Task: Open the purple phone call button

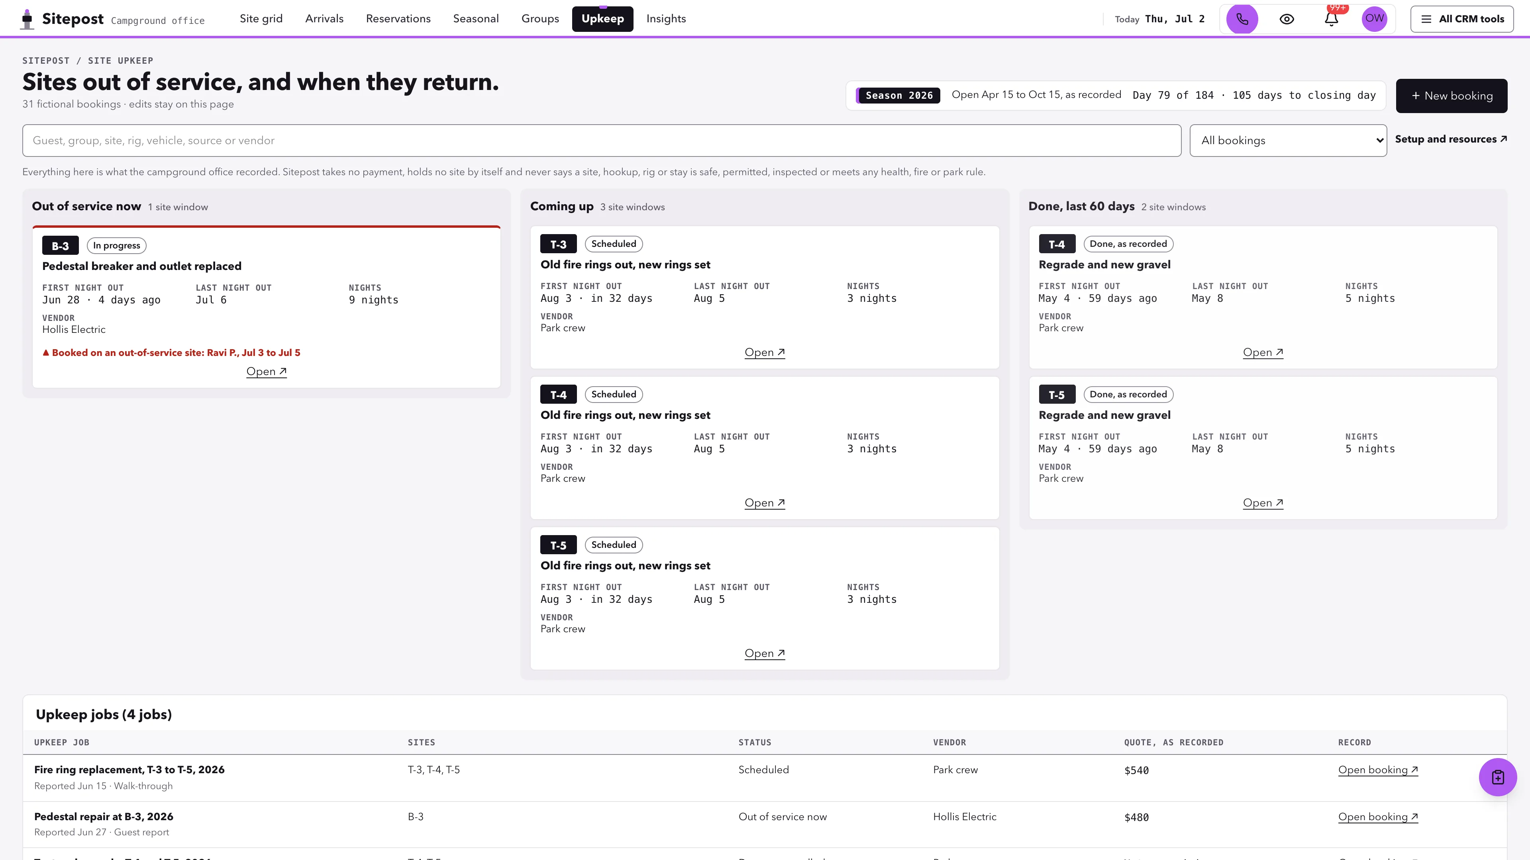Action: [1242, 19]
